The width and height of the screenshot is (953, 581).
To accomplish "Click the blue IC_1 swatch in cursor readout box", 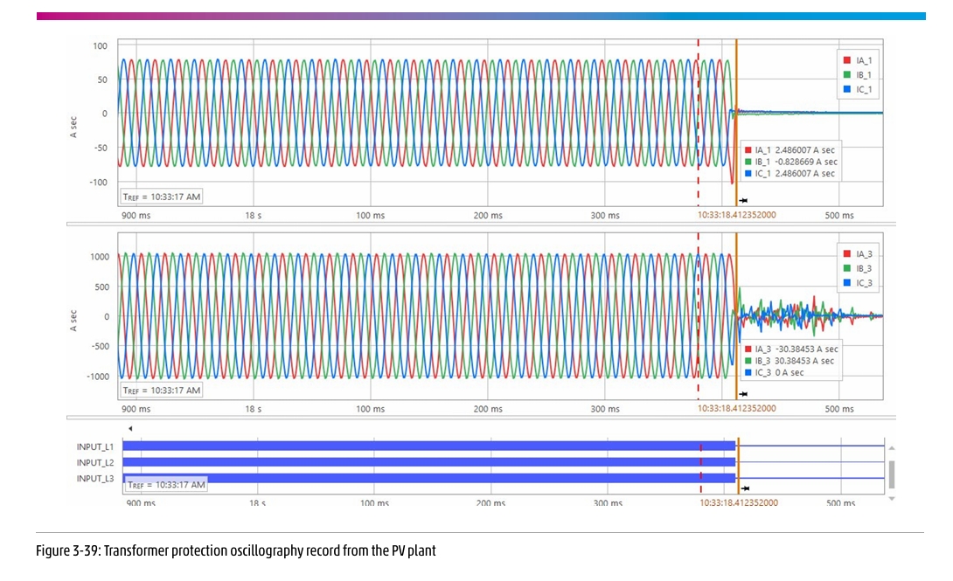I will (x=748, y=174).
